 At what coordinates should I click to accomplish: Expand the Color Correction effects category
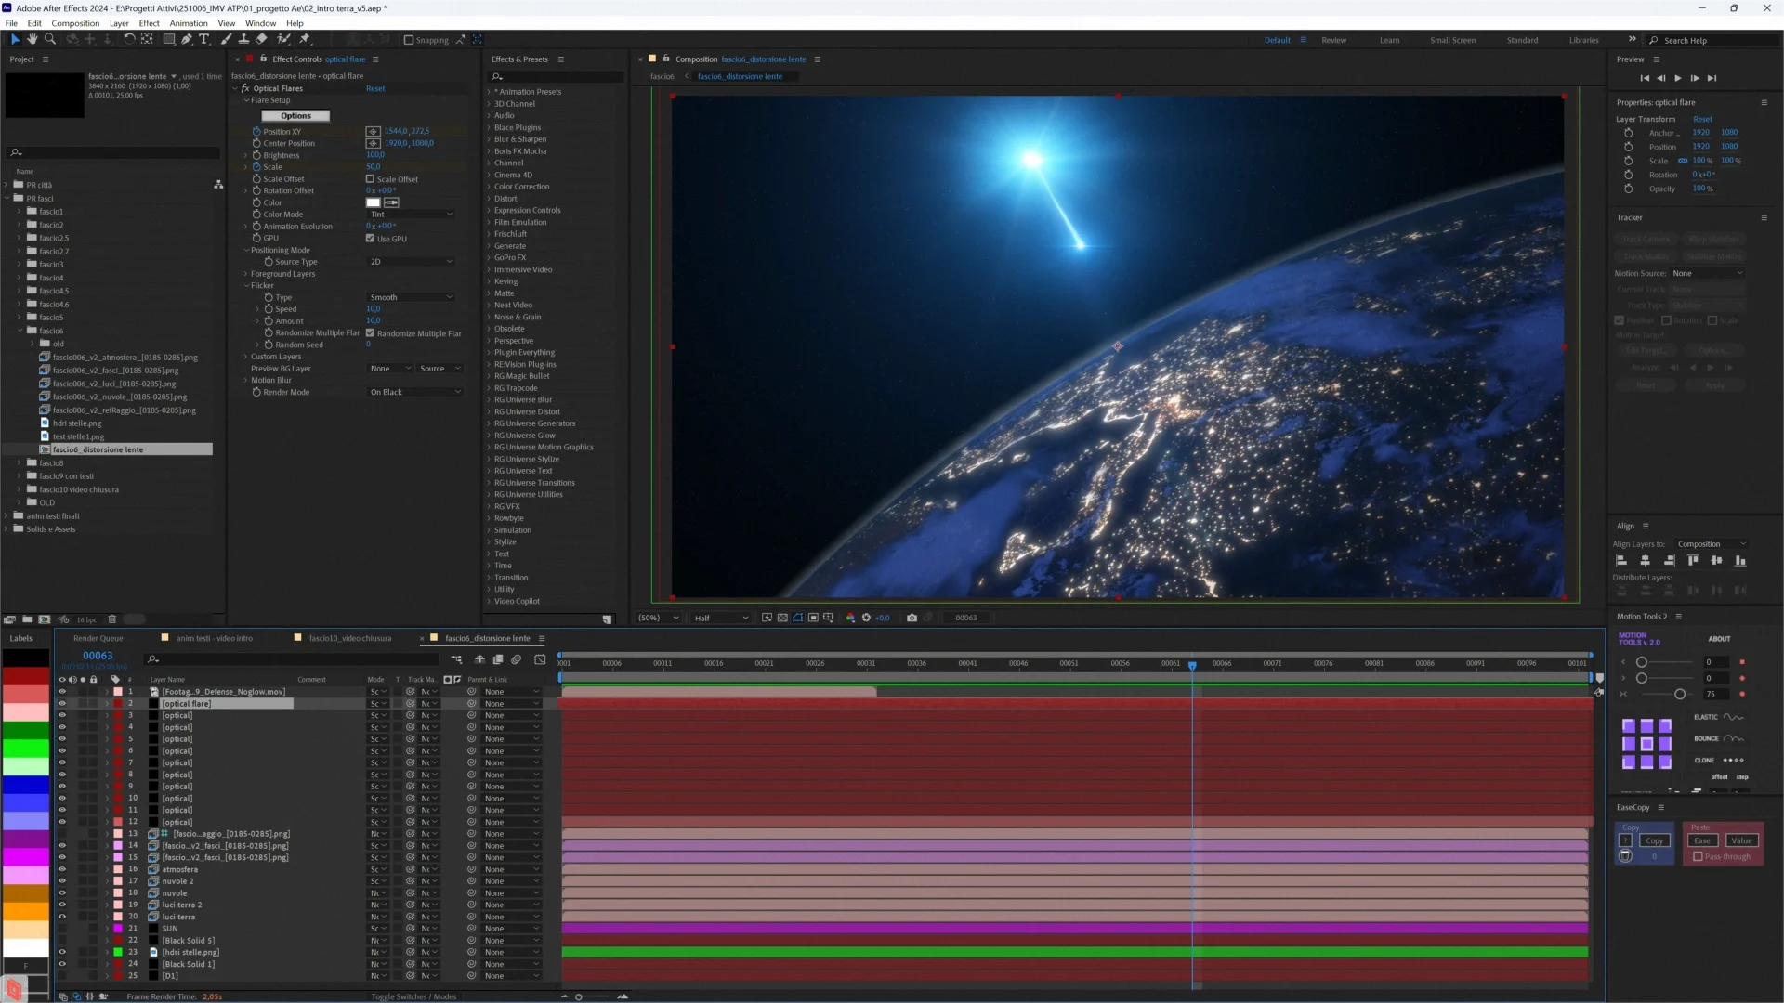point(521,187)
